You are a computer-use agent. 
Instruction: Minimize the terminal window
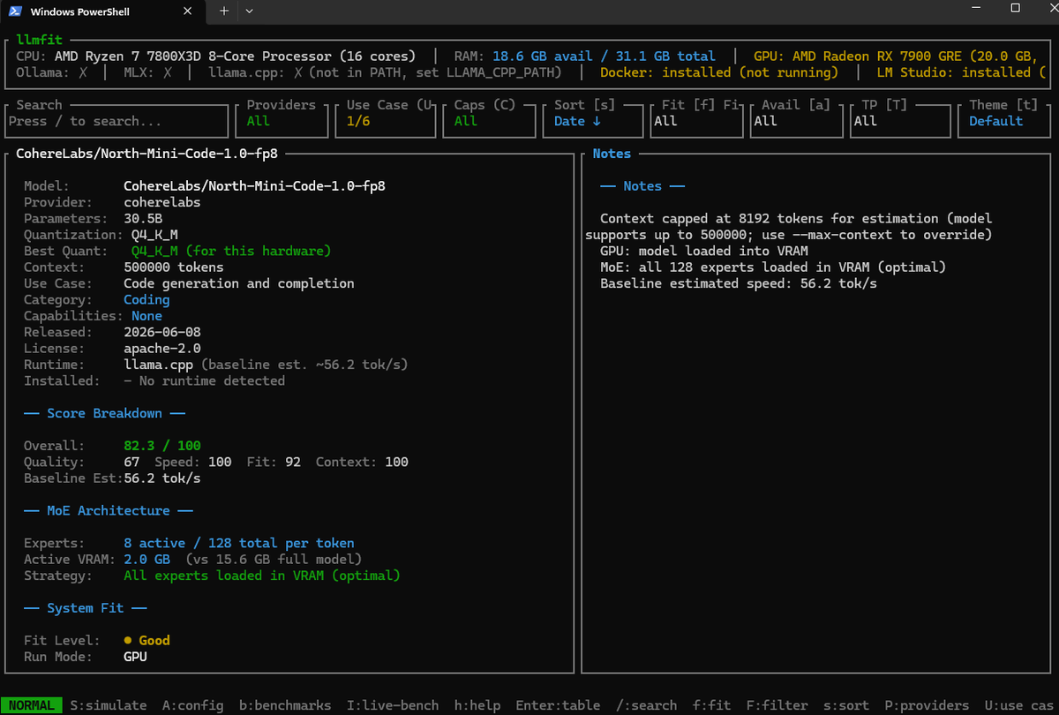click(x=974, y=8)
